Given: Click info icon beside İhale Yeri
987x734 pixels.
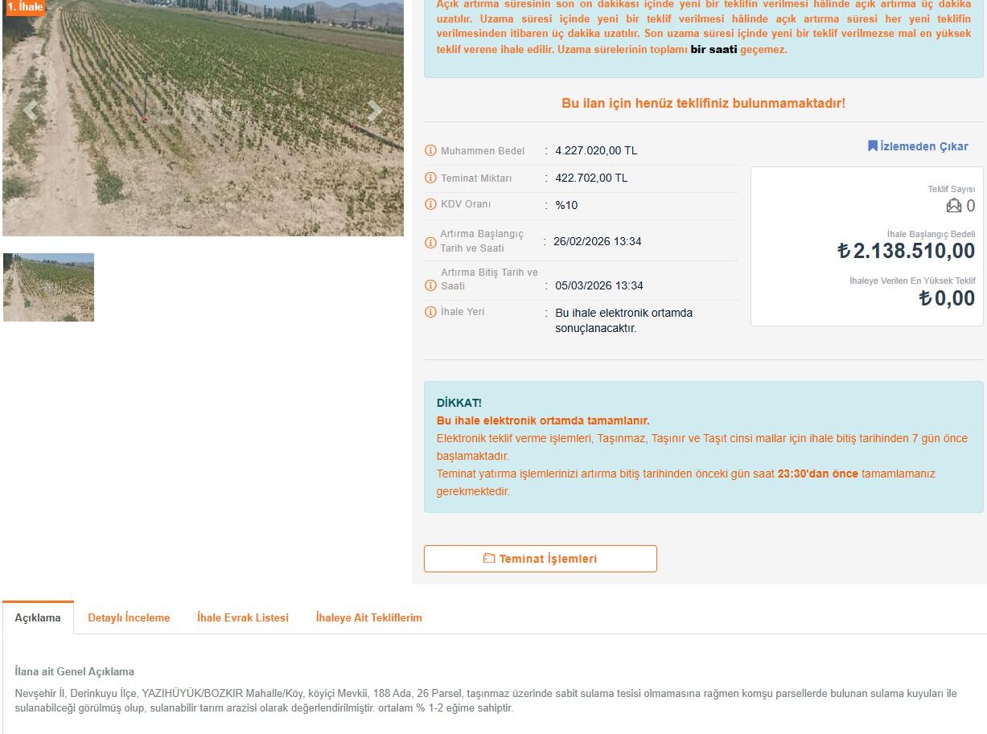Looking at the screenshot, I should pos(430,312).
